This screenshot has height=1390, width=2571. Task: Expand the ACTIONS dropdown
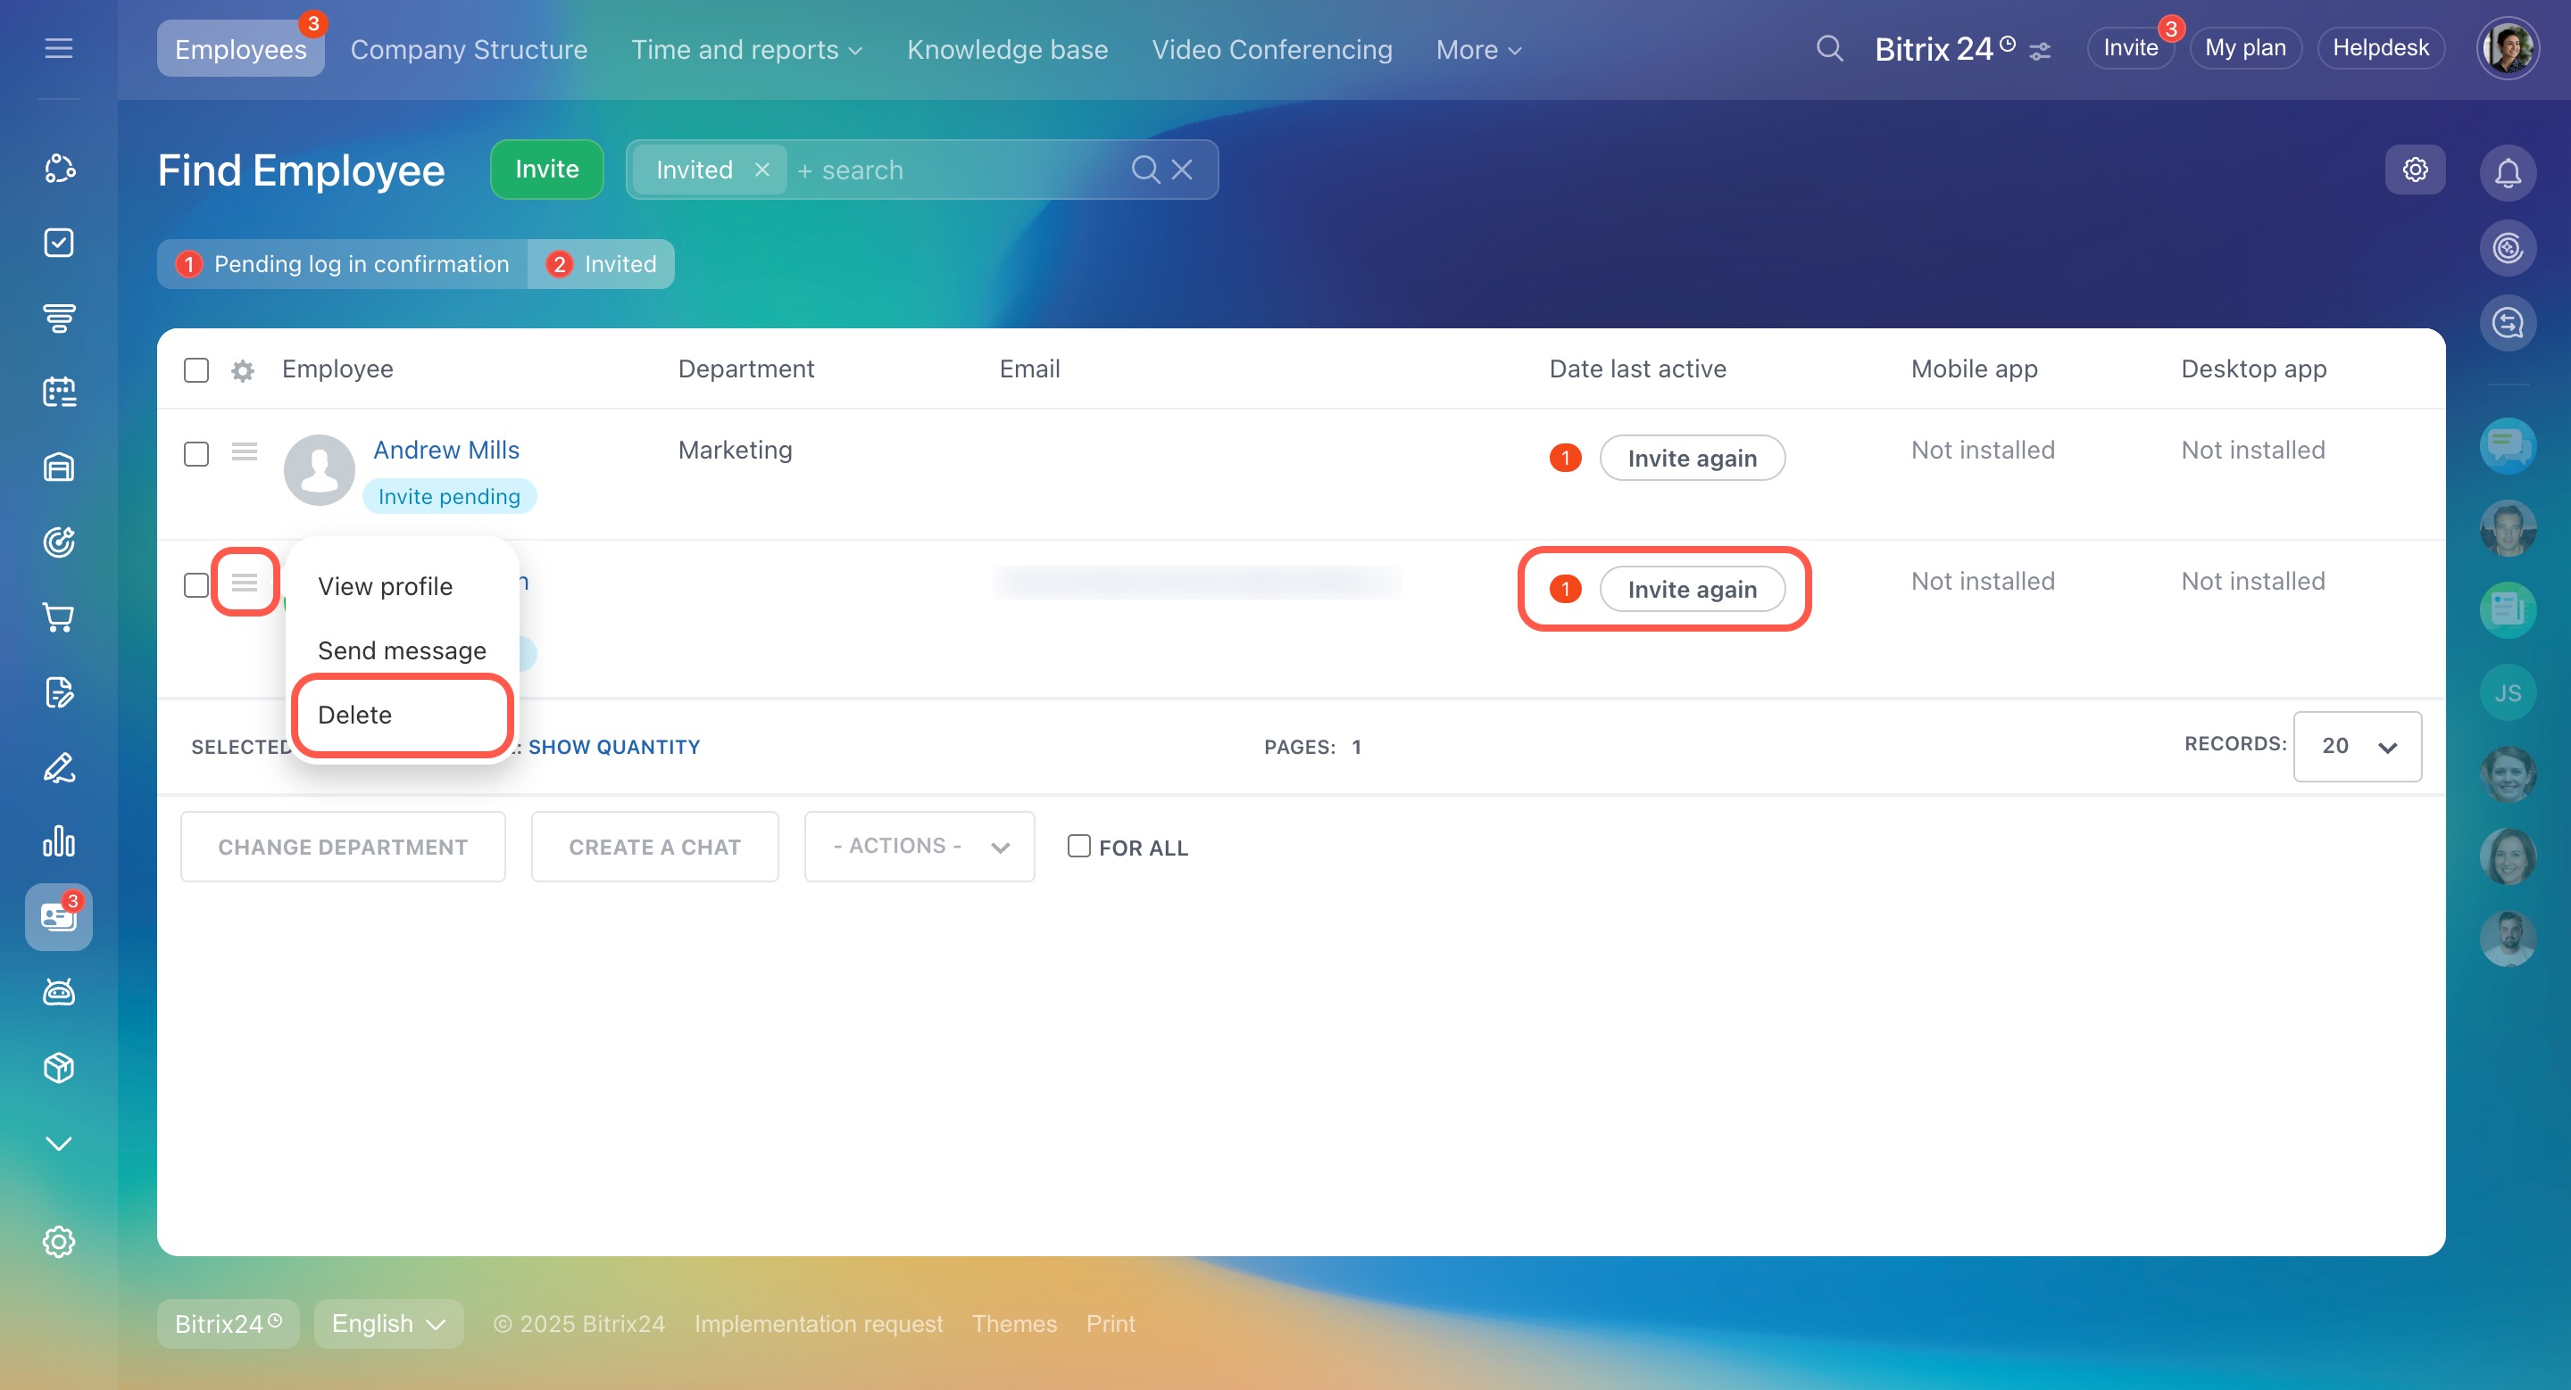(919, 846)
